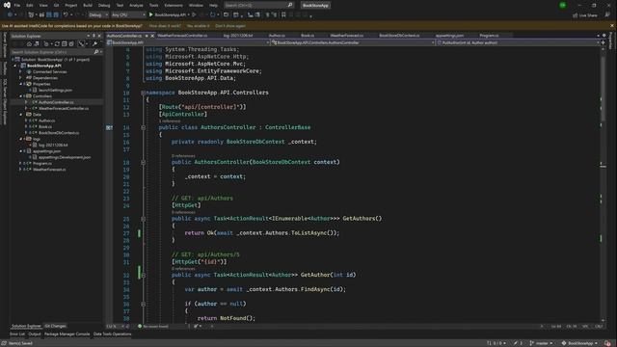617x347 pixels.
Task: Close the Solution Explorer panel
Action: [99, 36]
